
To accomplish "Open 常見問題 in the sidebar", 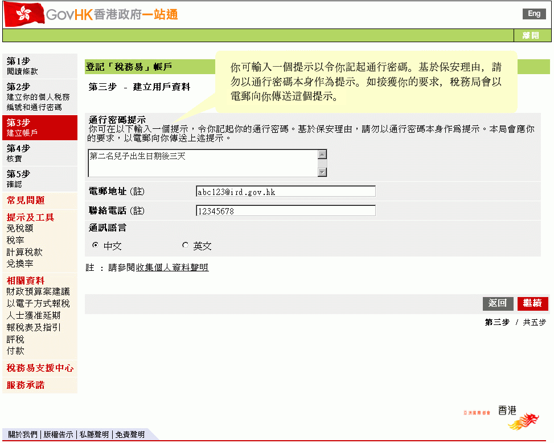I will (x=26, y=200).
